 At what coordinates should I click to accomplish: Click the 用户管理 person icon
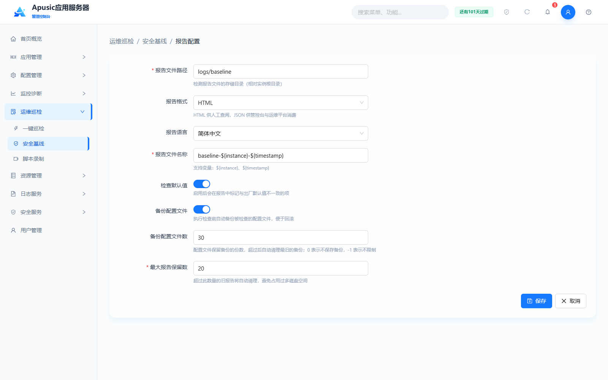(13, 230)
